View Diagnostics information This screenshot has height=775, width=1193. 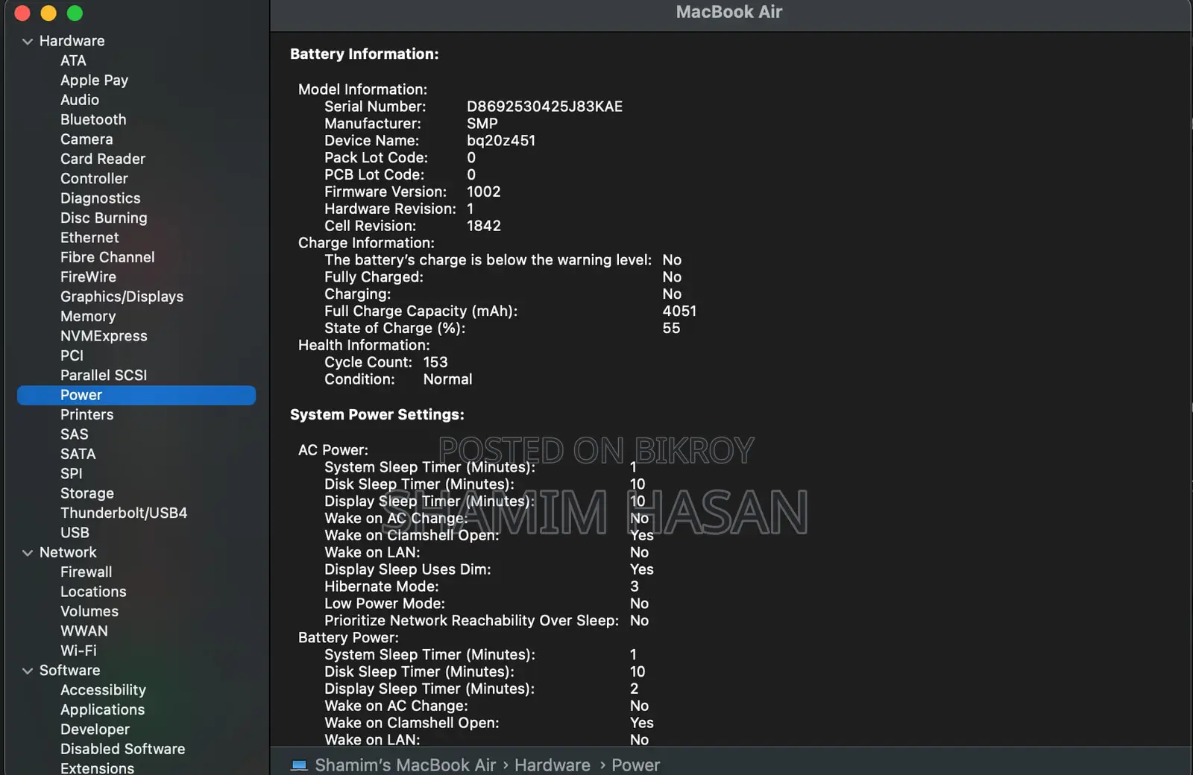click(101, 198)
